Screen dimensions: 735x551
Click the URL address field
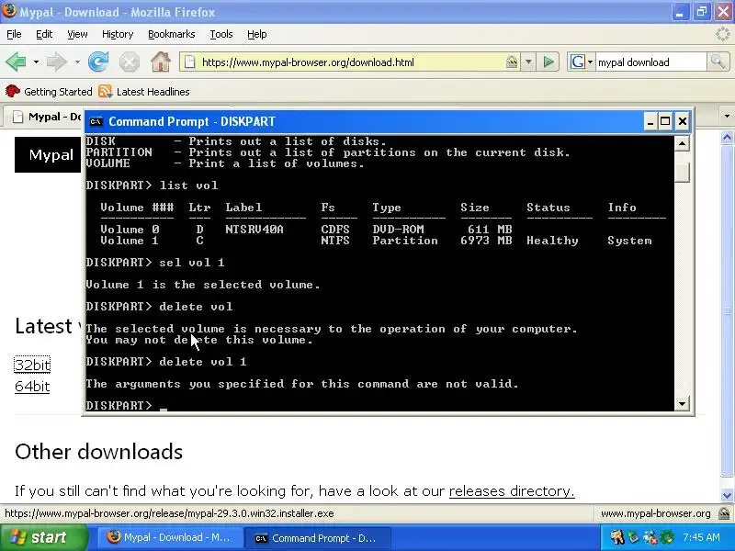tap(352, 62)
